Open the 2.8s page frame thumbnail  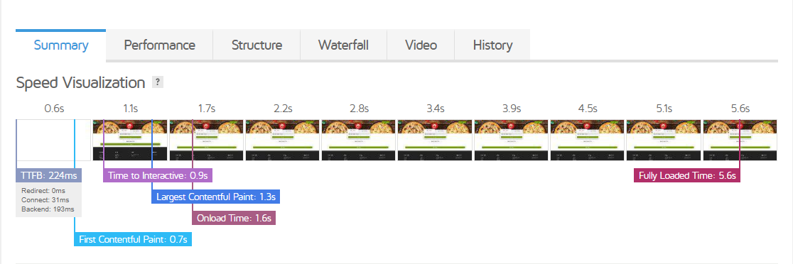click(x=359, y=140)
